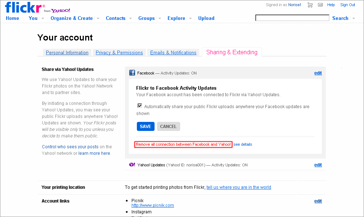Click the Yahoo! logo next to Flickr

click(61, 10)
